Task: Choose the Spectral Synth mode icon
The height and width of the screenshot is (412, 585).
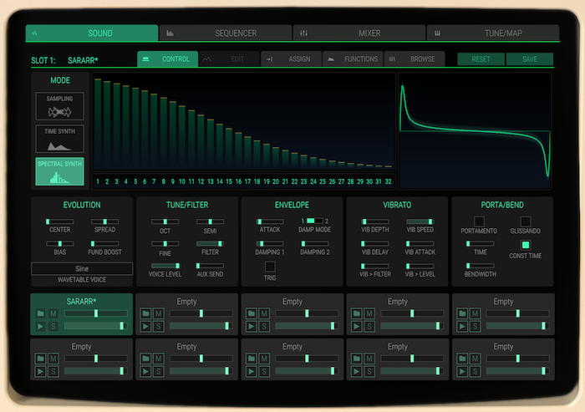Action: pos(59,171)
